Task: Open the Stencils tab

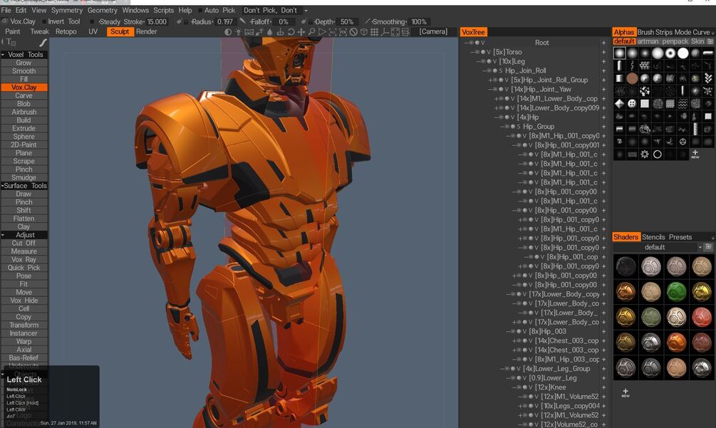Action: point(653,237)
